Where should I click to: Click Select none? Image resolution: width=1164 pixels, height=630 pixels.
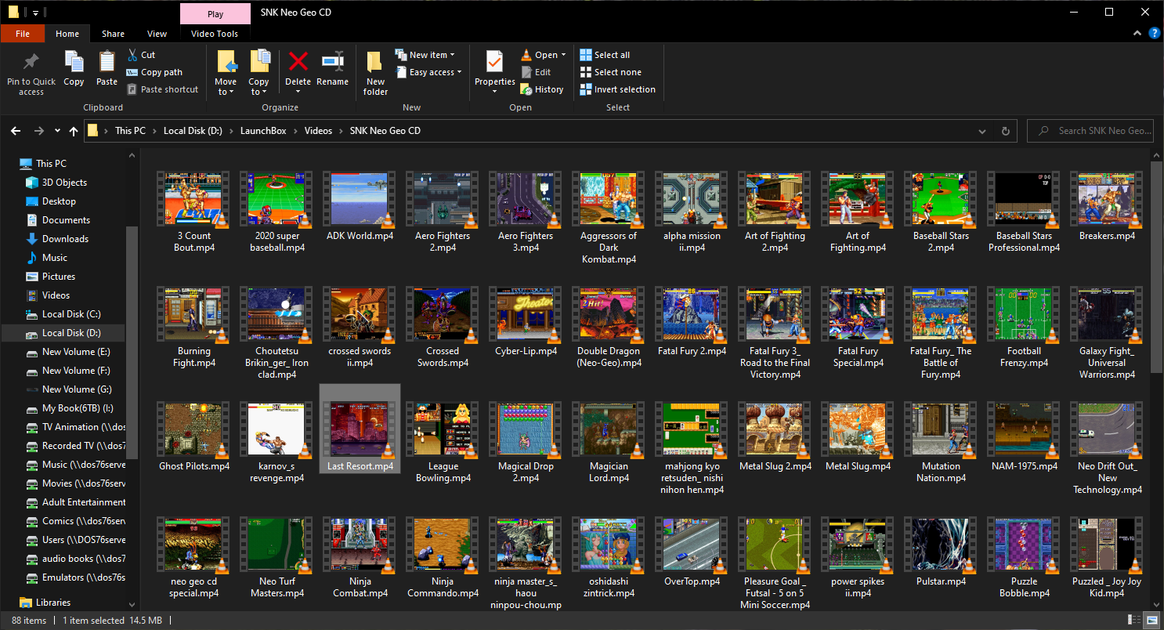click(609, 72)
